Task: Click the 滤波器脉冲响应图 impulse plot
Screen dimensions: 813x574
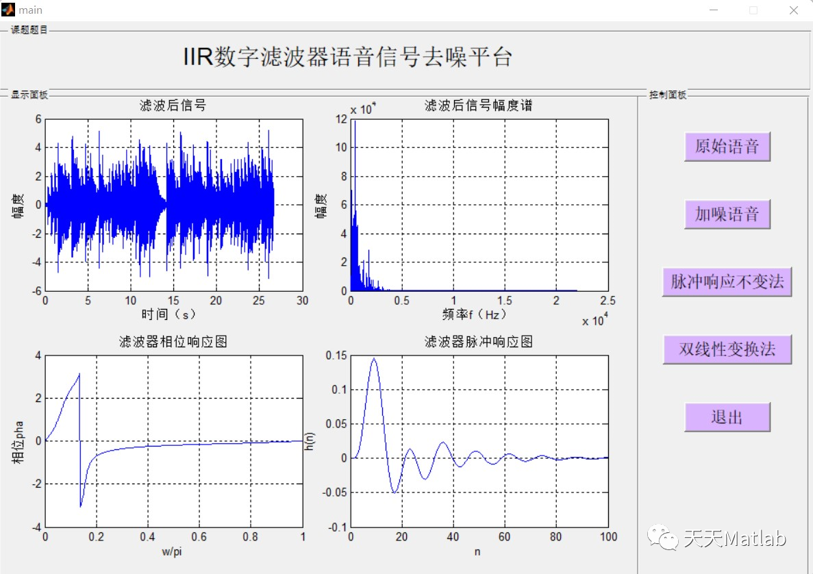Action: [x=479, y=442]
